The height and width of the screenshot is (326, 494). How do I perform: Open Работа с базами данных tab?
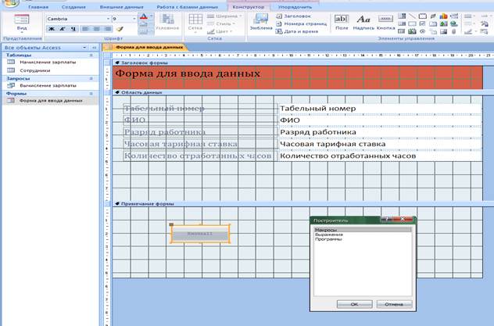[187, 7]
